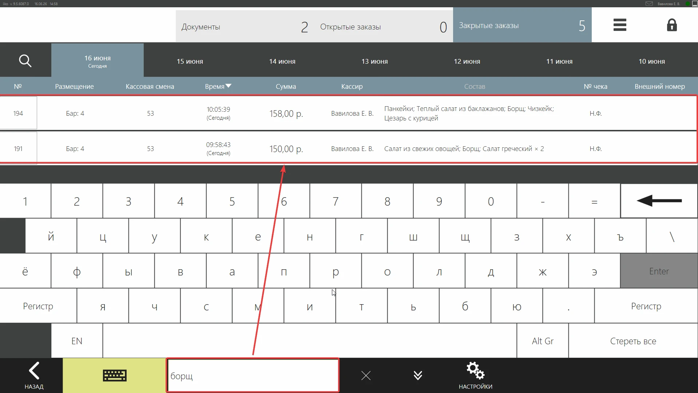Select Открытые заказы tab

[x=384, y=26]
